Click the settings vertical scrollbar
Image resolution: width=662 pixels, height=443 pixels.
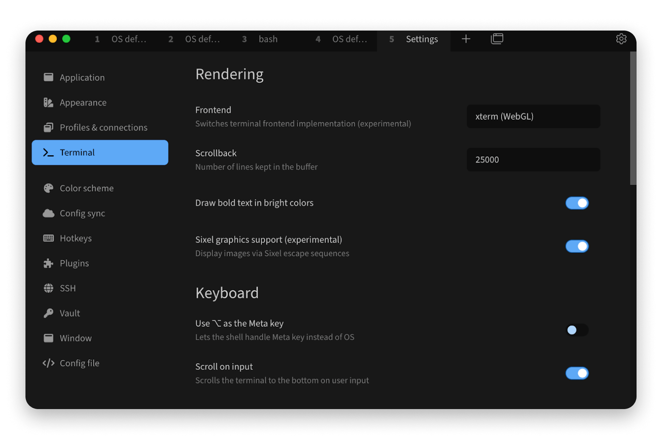coord(633,118)
